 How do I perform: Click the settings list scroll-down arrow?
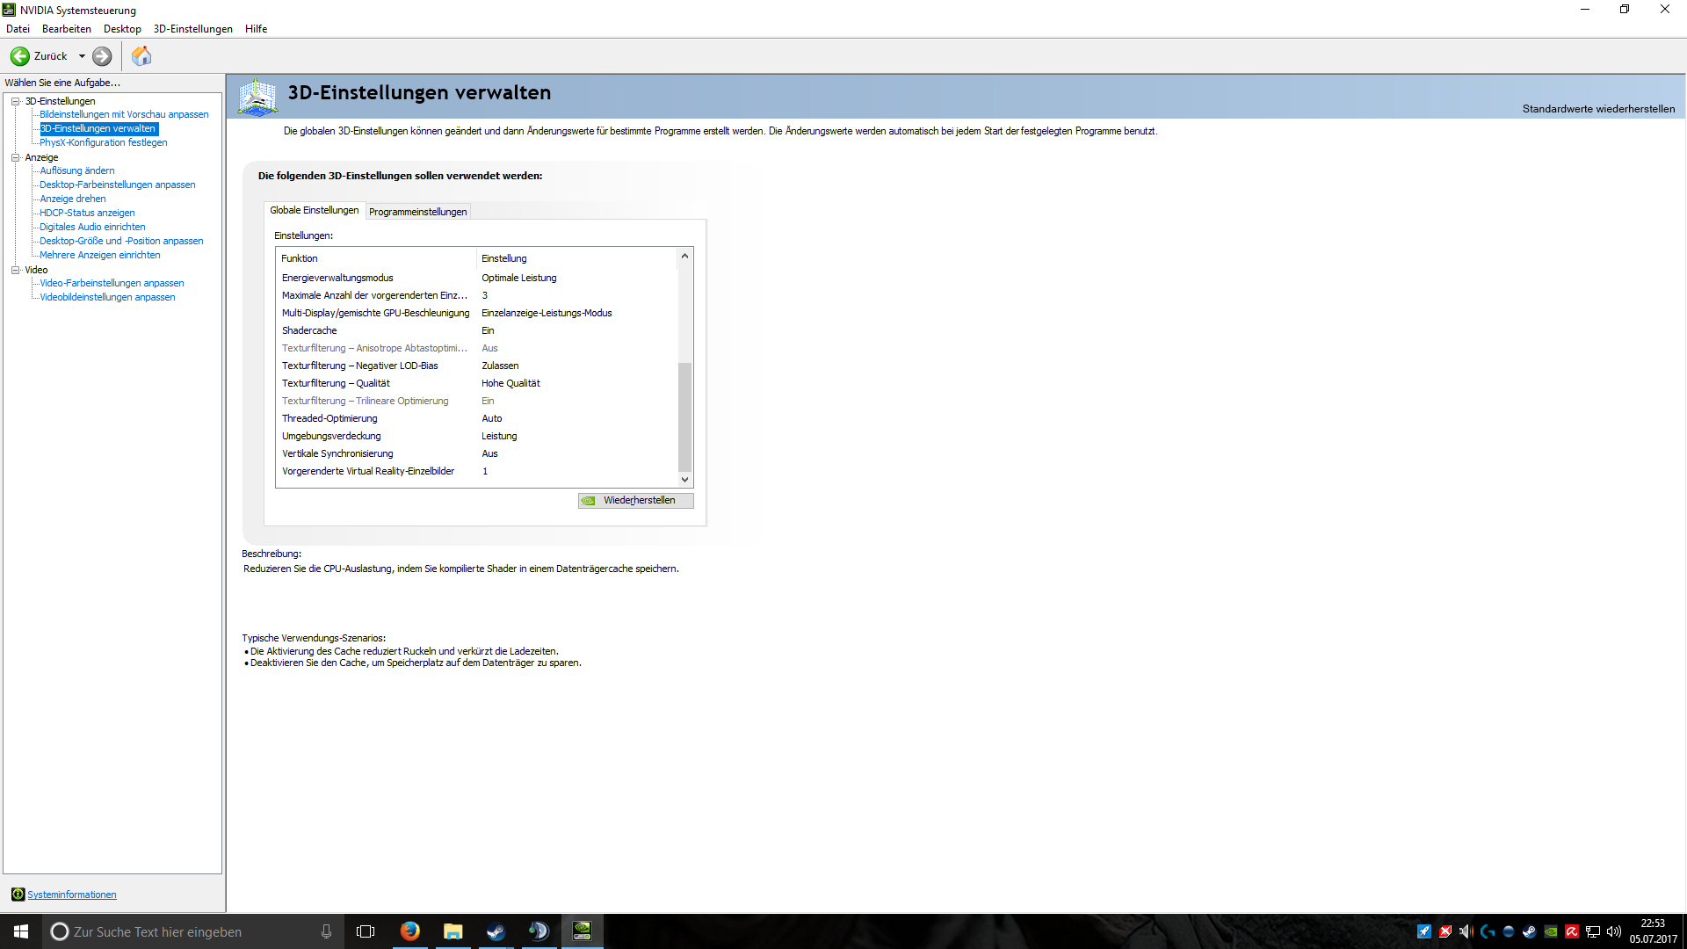[x=684, y=480]
